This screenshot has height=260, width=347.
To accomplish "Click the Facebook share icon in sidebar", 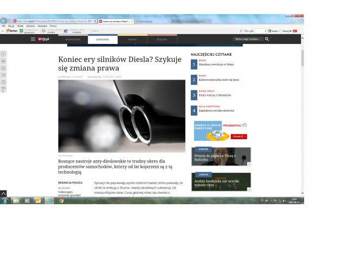I will (4, 55).
